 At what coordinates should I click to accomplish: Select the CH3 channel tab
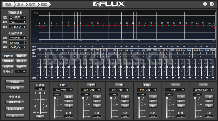[x=119, y=85]
